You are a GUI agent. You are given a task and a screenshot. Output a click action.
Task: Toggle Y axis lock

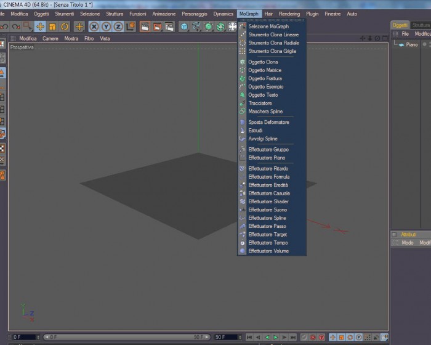[x=106, y=26]
